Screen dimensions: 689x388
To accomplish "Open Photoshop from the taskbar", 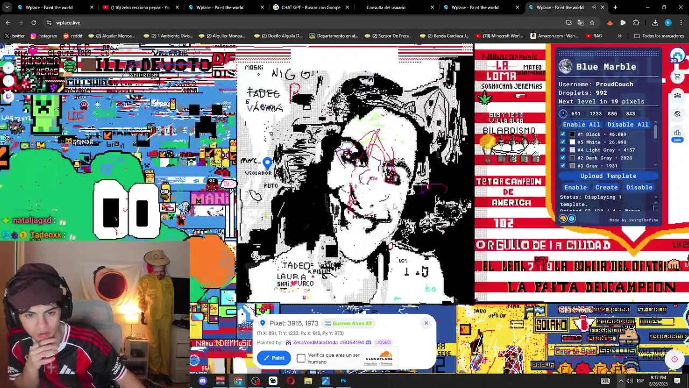I will 343,381.
